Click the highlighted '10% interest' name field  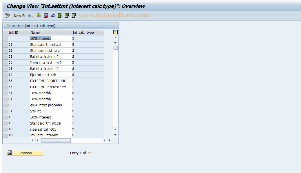point(51,38)
